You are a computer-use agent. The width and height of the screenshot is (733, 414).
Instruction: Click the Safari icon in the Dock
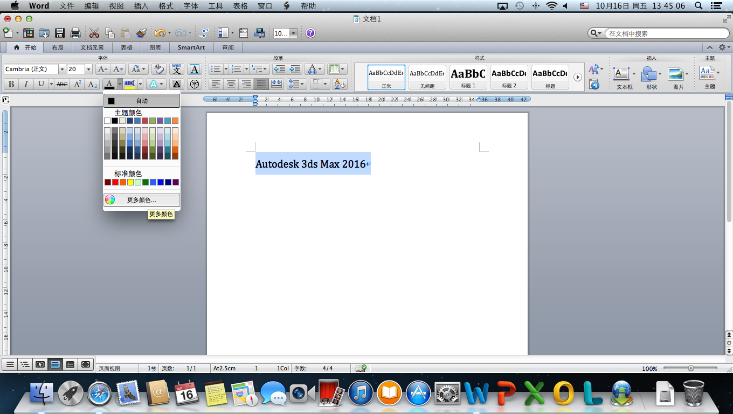pyautogui.click(x=100, y=393)
